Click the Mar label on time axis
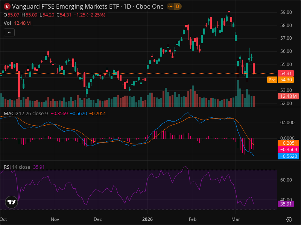The image size is (301, 225). pos(236,219)
